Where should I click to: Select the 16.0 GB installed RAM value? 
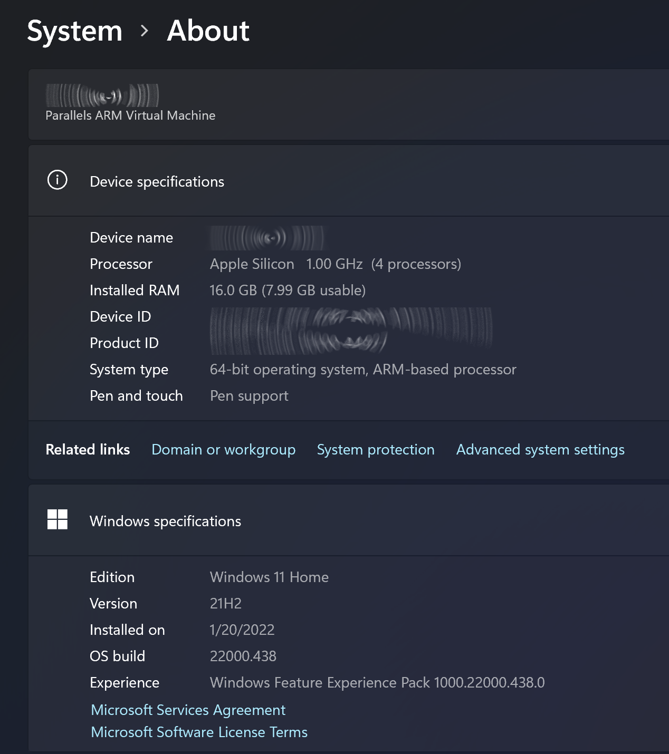pyautogui.click(x=288, y=291)
